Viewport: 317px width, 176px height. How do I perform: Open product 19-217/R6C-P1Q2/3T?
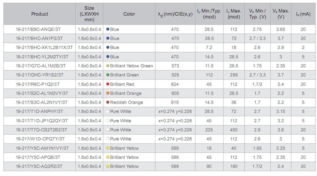pyautogui.click(x=38, y=84)
